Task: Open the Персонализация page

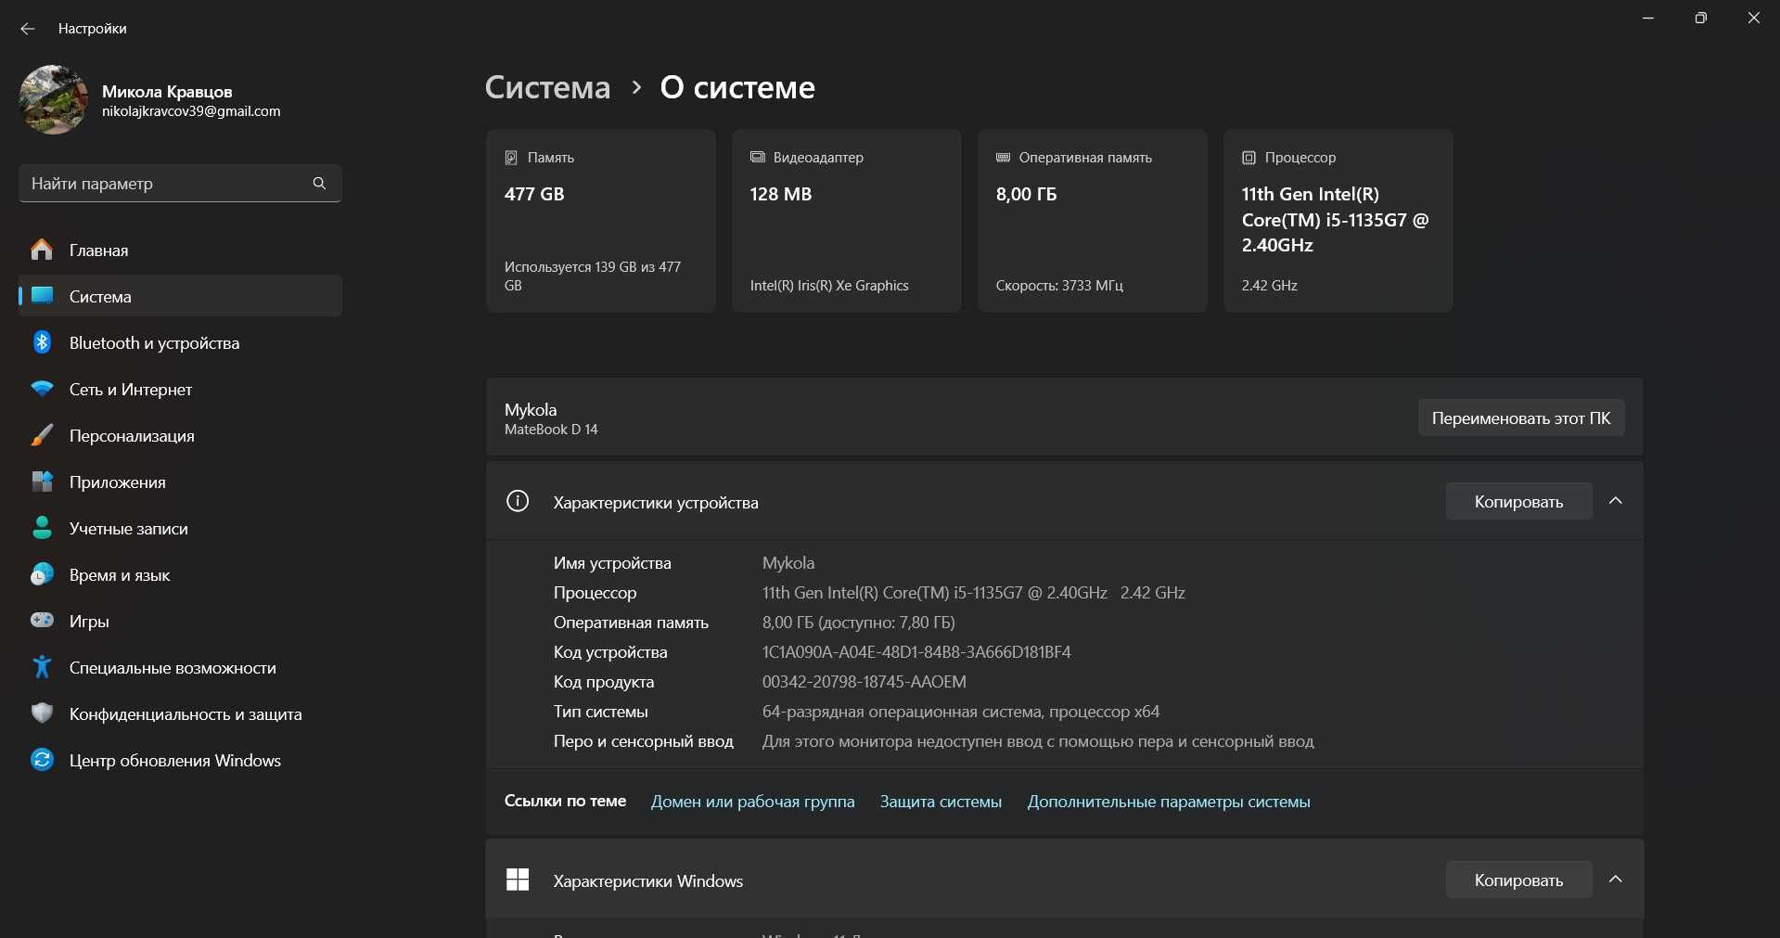Action: 180,435
